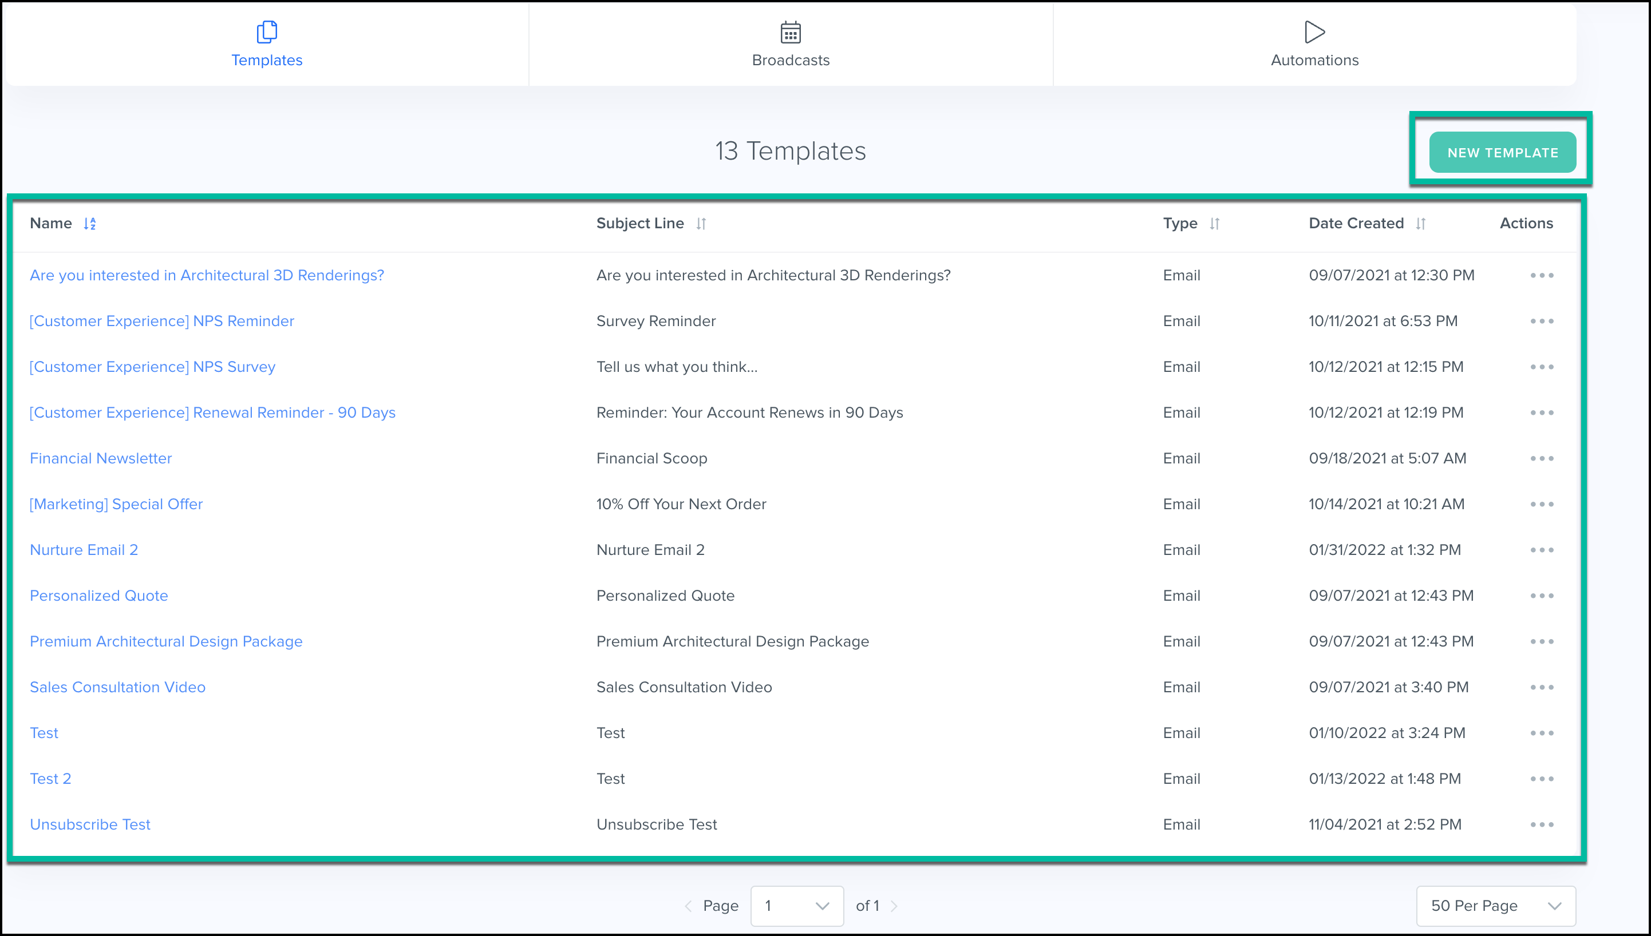Viewport: 1651px width, 936px height.
Task: Switch to the Automations tab
Action: click(x=1314, y=43)
